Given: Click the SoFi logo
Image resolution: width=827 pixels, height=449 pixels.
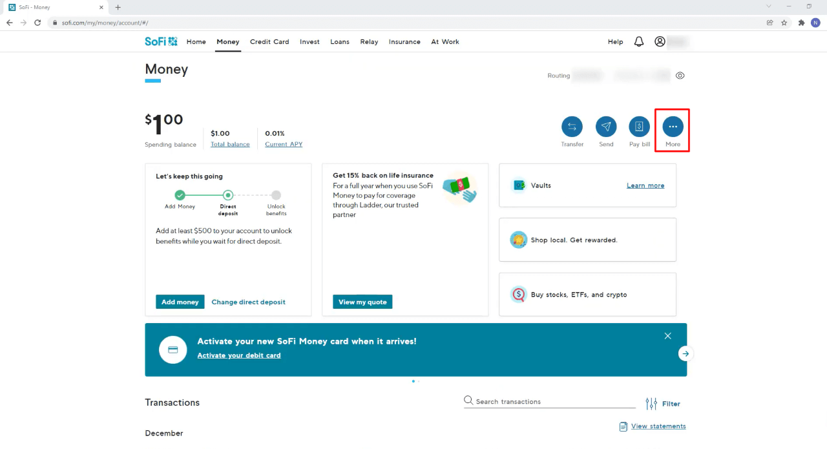Looking at the screenshot, I should tap(161, 41).
